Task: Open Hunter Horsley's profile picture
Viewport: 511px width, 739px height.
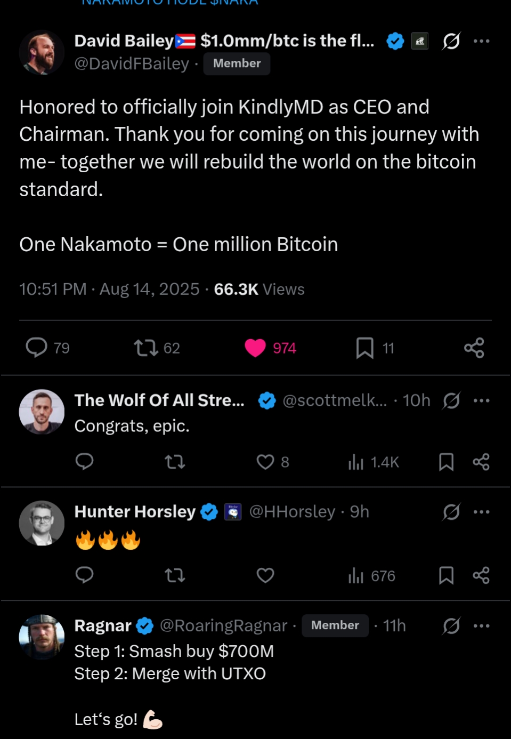Action: (x=42, y=523)
